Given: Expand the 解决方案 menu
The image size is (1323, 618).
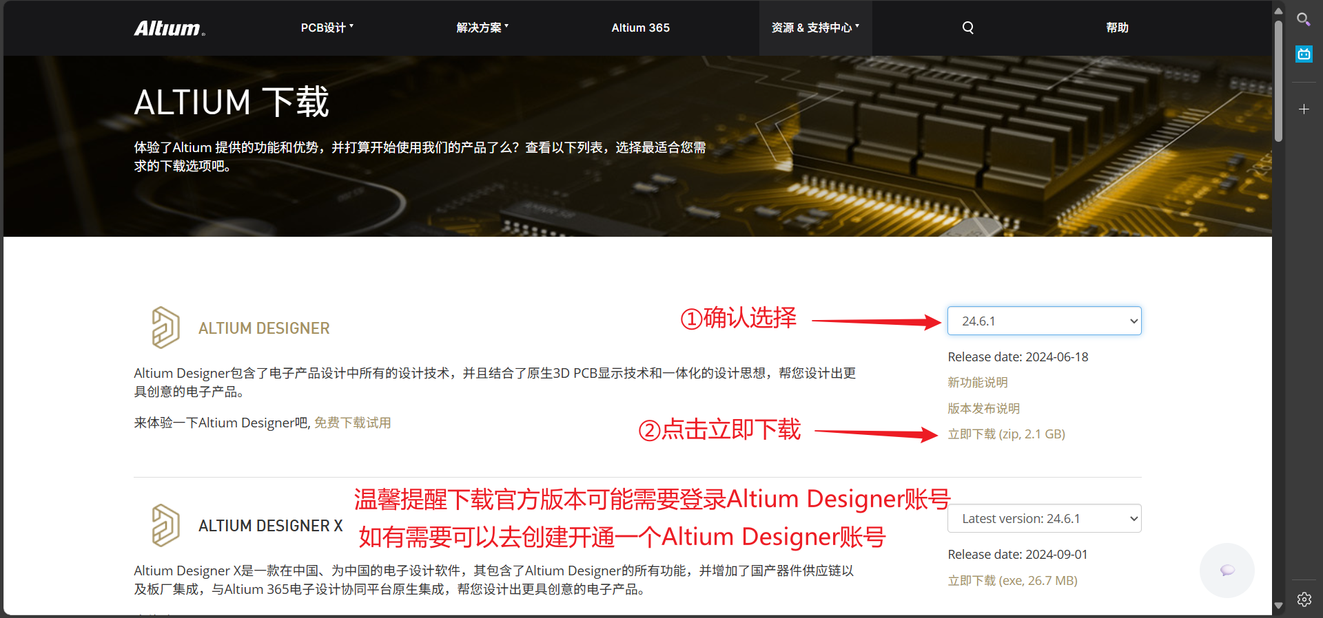Looking at the screenshot, I should 482,28.
